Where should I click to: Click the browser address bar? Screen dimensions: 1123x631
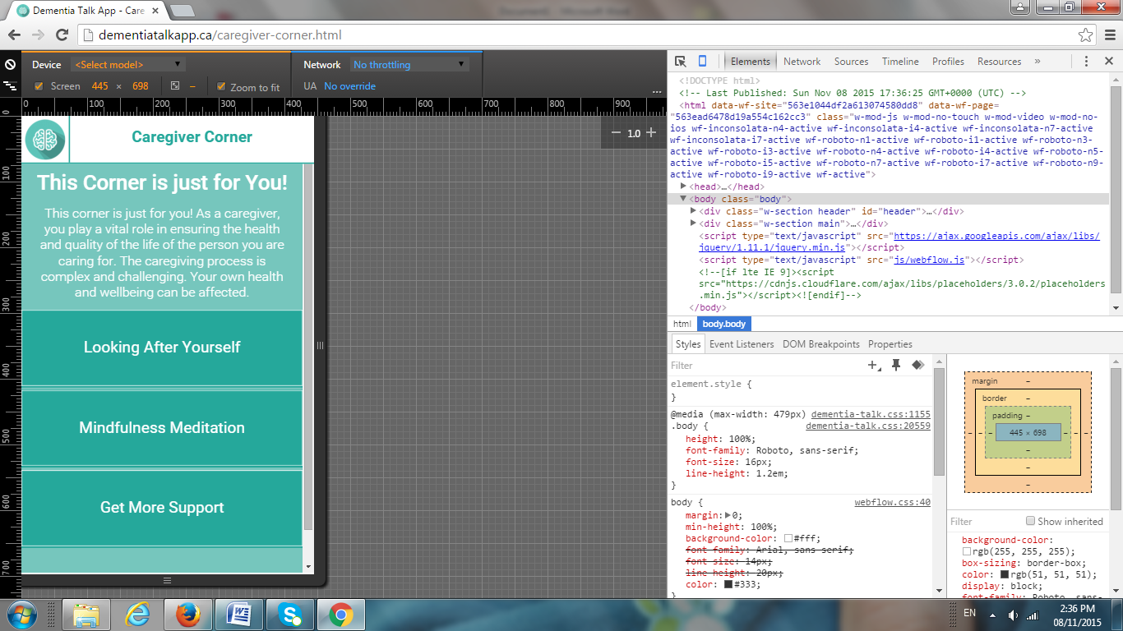click(x=575, y=35)
